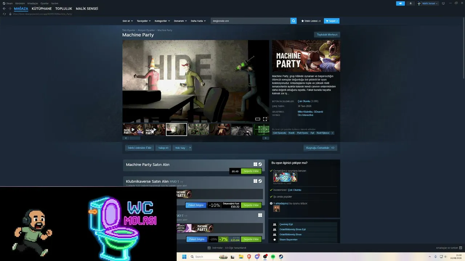
Task: Click the Steam Deck icon beside Machine Party
Action: point(260,164)
